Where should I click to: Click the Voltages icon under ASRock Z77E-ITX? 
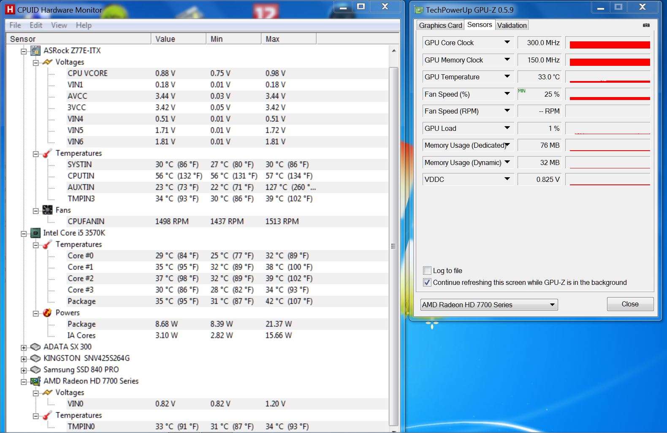(48, 62)
